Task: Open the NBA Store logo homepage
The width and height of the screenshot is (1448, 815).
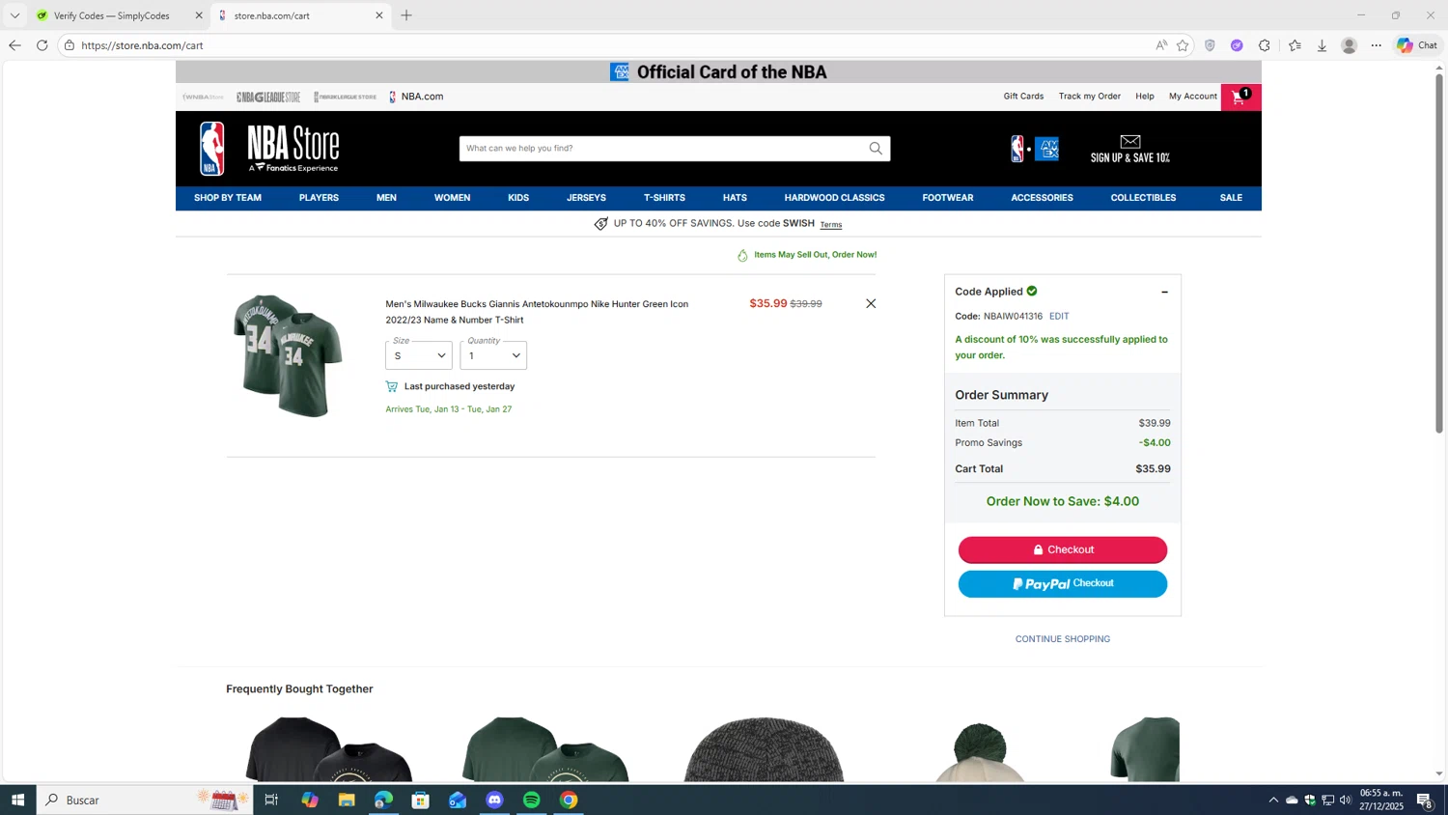Action: tap(269, 149)
